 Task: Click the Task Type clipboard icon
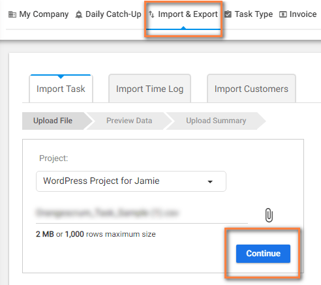point(228,14)
